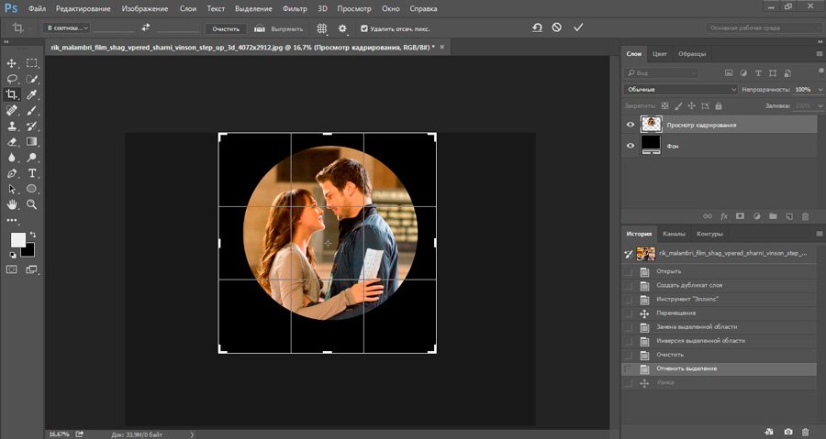Set history brush source to Создать дубликат слоя

[628, 285]
